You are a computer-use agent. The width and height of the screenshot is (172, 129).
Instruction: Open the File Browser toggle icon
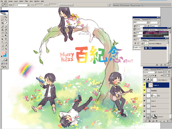coord(110,5)
